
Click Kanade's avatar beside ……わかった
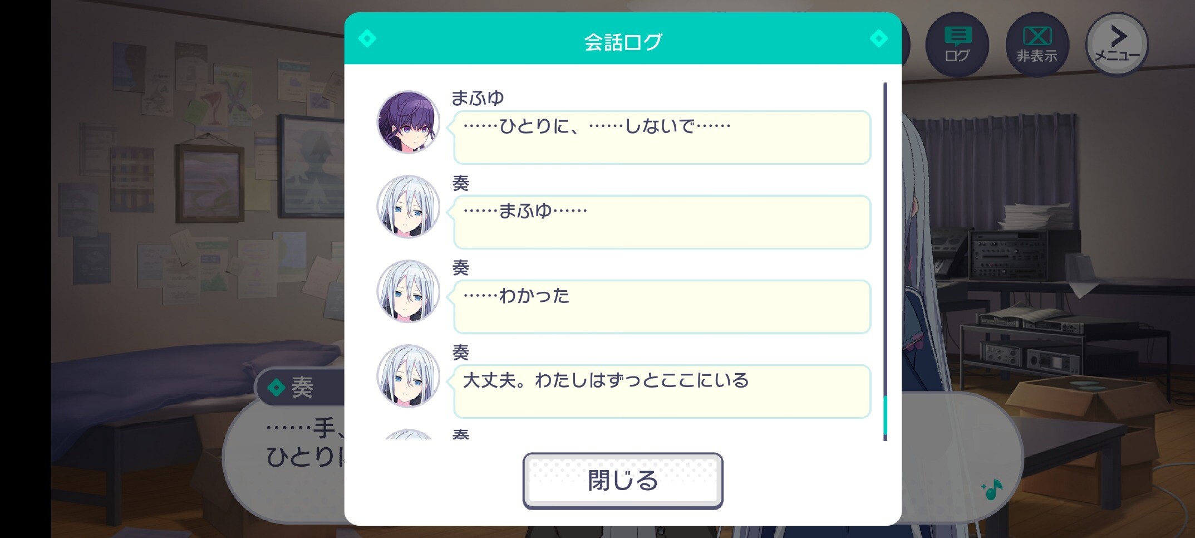pos(409,291)
